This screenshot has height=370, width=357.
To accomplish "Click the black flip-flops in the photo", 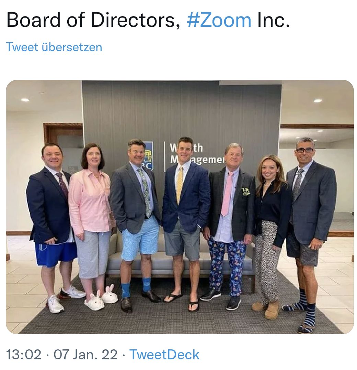I will (182, 301).
